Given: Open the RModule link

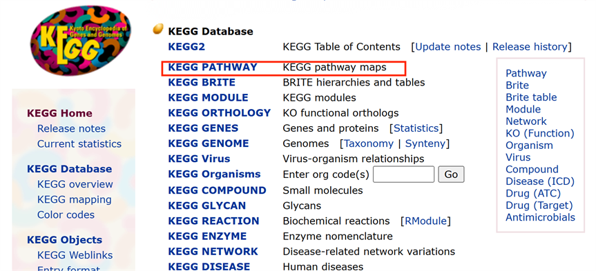Looking at the screenshot, I should click(x=425, y=221).
